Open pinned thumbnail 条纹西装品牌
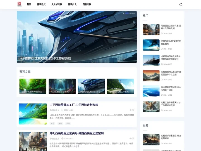The image size is (201, 151). point(33,86)
